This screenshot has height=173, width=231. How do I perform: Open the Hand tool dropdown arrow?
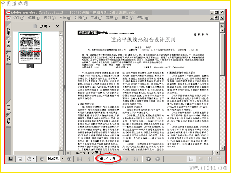(34, 159)
